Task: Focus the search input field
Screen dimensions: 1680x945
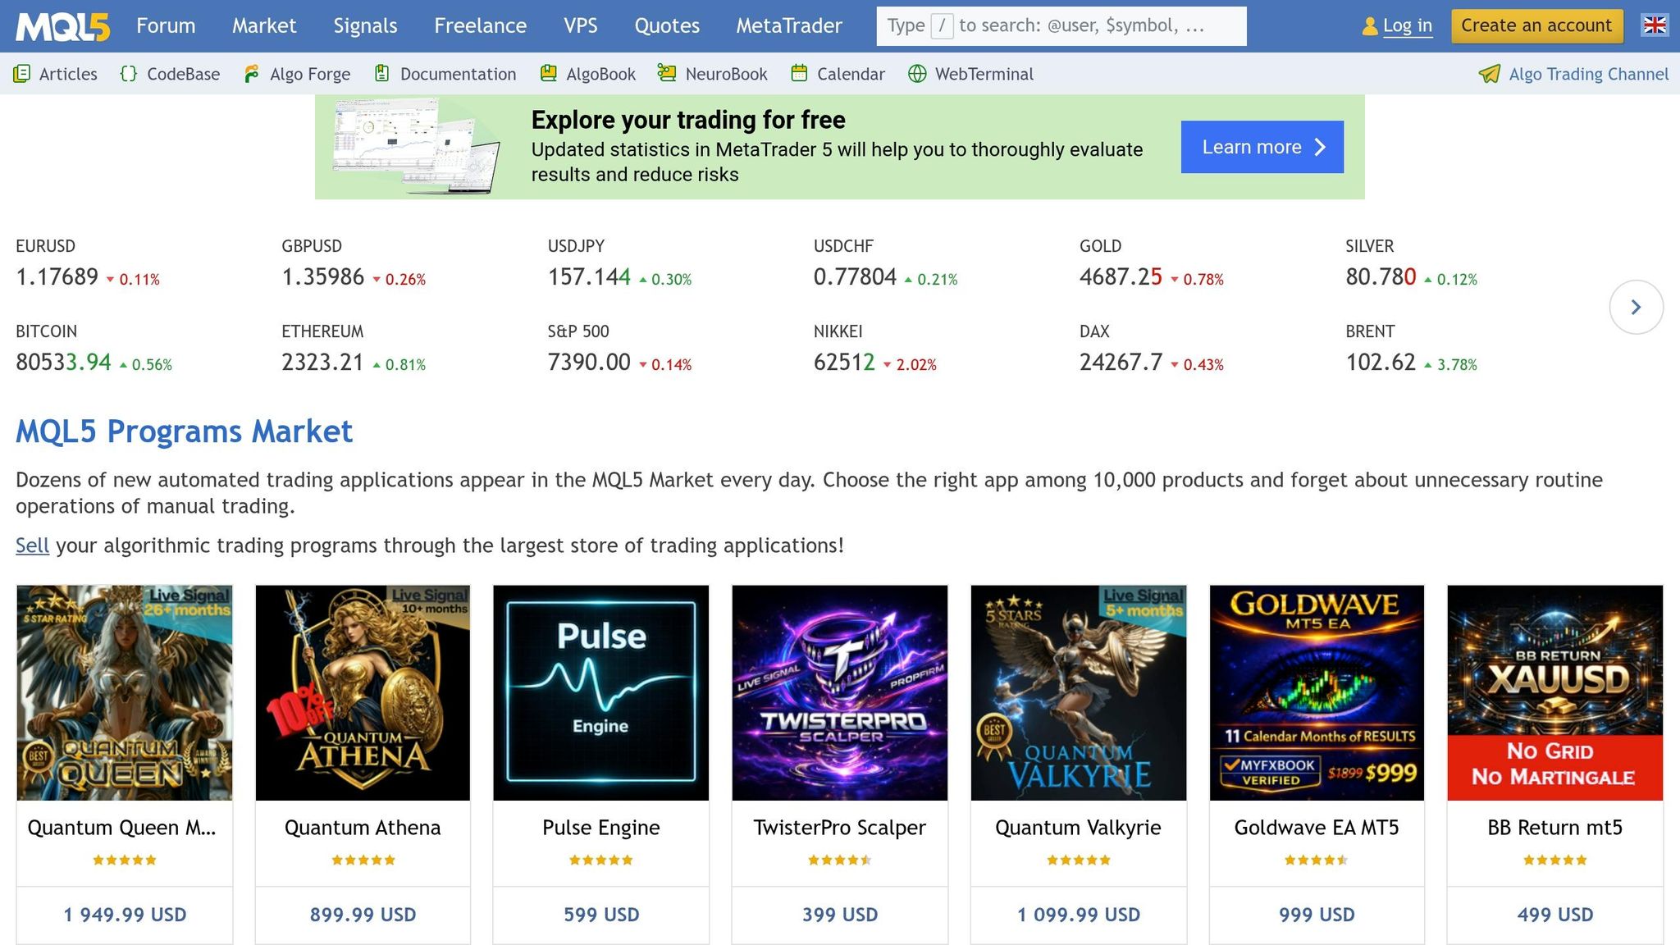Action: pos(1061,26)
